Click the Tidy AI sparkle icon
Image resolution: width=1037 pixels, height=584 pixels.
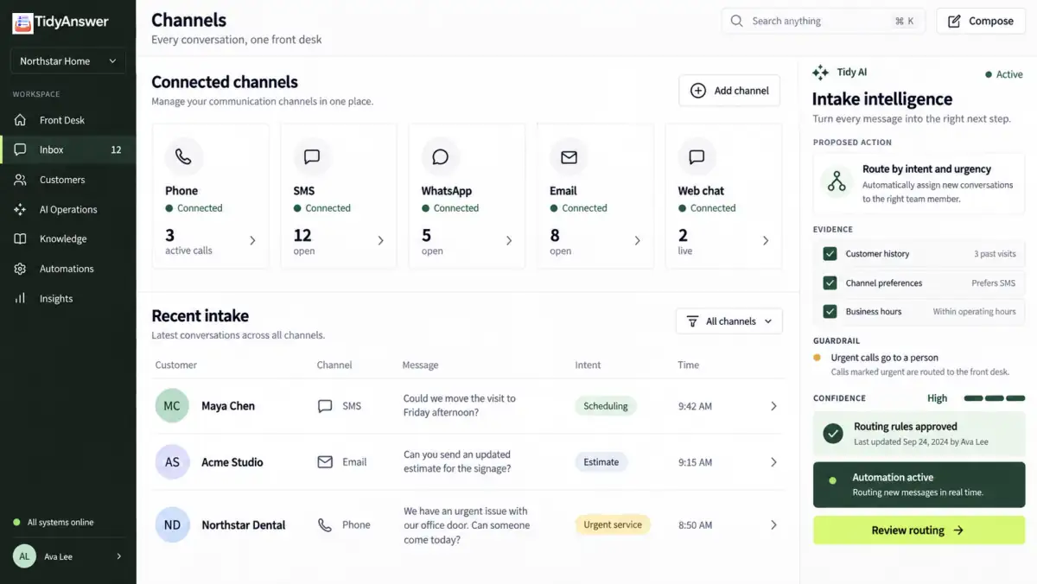click(821, 73)
